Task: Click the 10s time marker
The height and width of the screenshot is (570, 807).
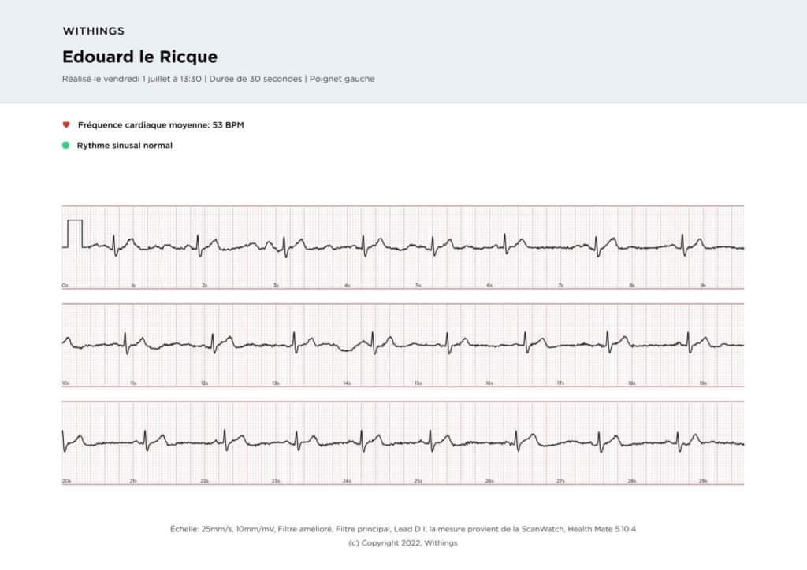Action: pyautogui.click(x=66, y=383)
